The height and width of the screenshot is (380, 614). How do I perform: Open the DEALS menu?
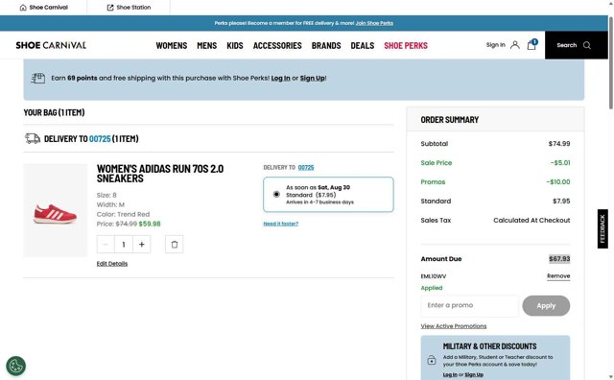(363, 45)
